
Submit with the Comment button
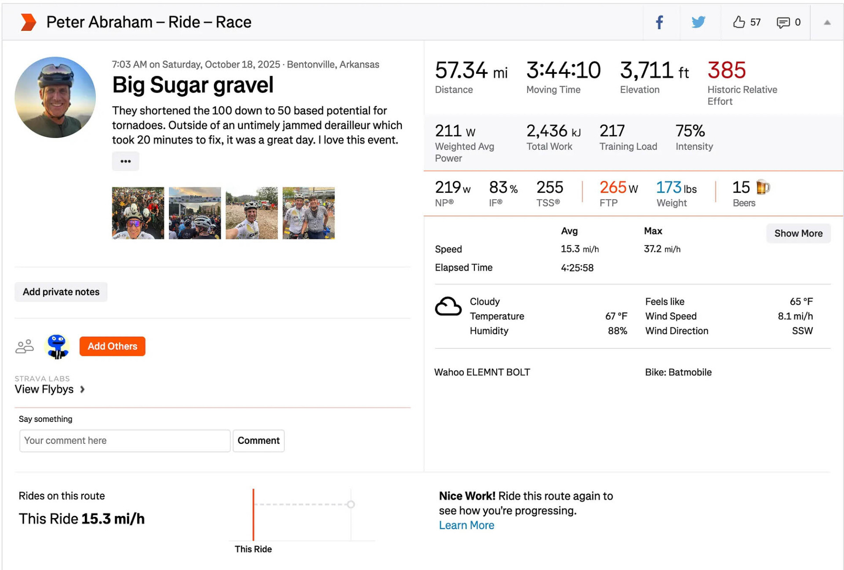pos(258,440)
